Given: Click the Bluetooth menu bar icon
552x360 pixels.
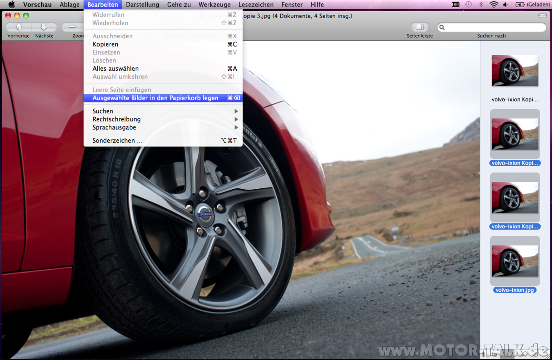Looking at the screenshot, I should tap(481, 4).
